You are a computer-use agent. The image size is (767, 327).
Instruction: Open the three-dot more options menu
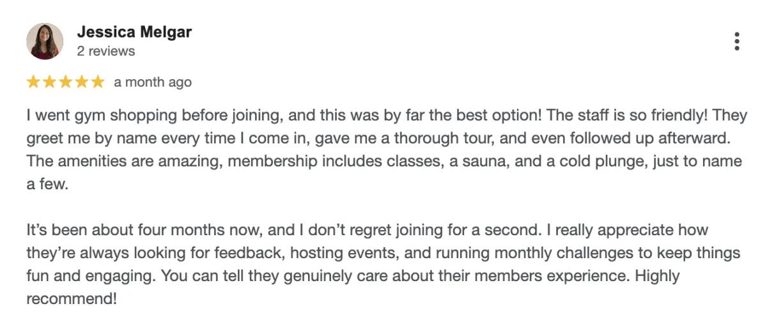point(737,41)
